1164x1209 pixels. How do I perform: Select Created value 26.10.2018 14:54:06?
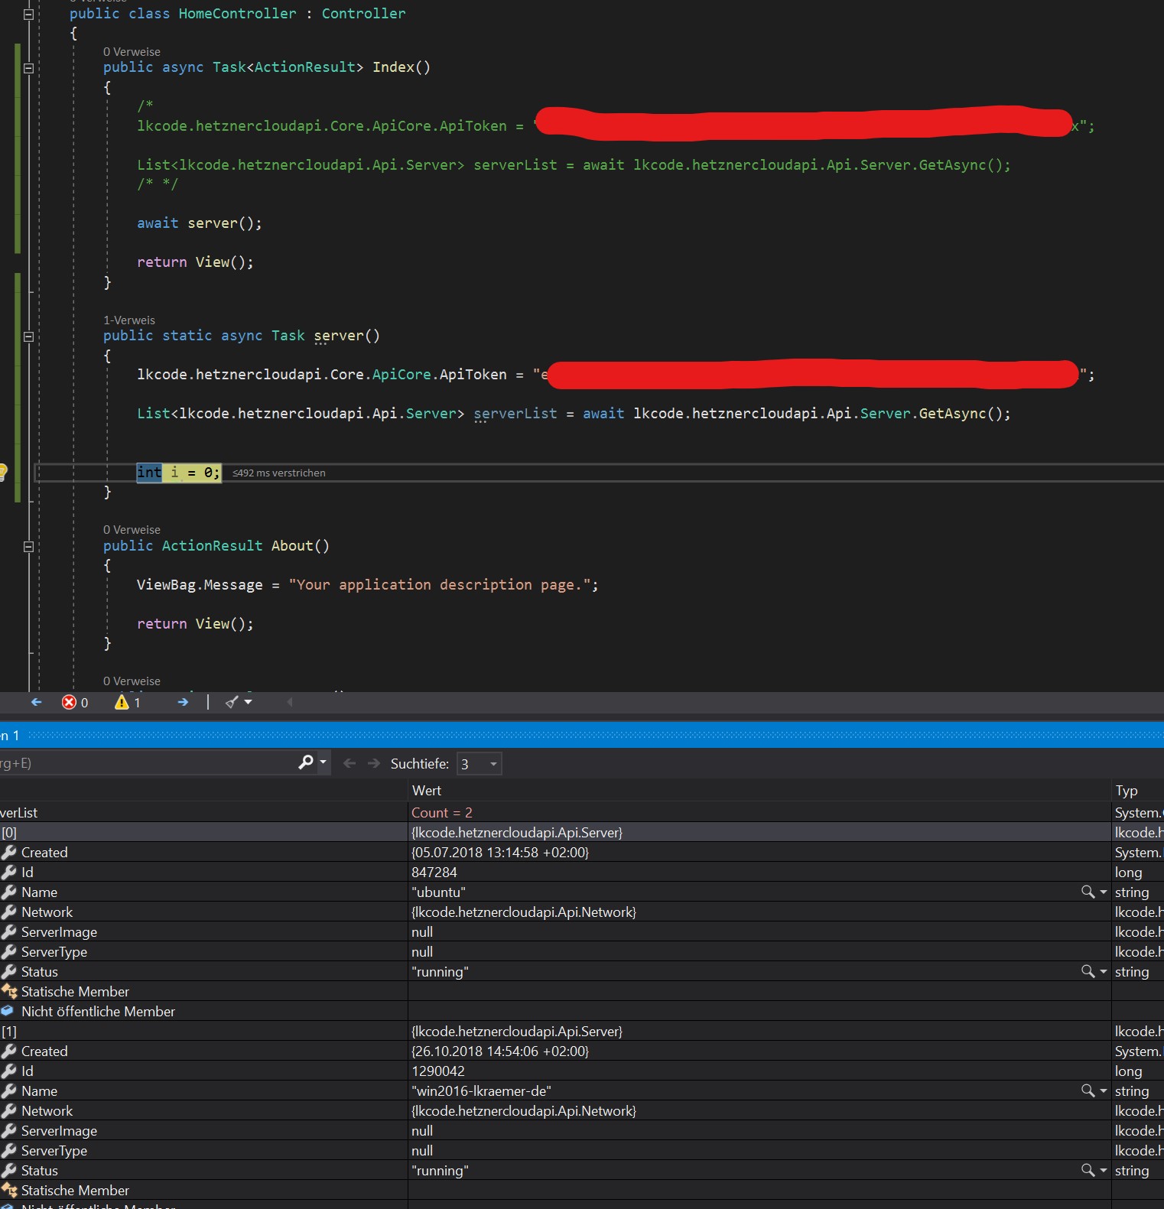coord(500,1051)
